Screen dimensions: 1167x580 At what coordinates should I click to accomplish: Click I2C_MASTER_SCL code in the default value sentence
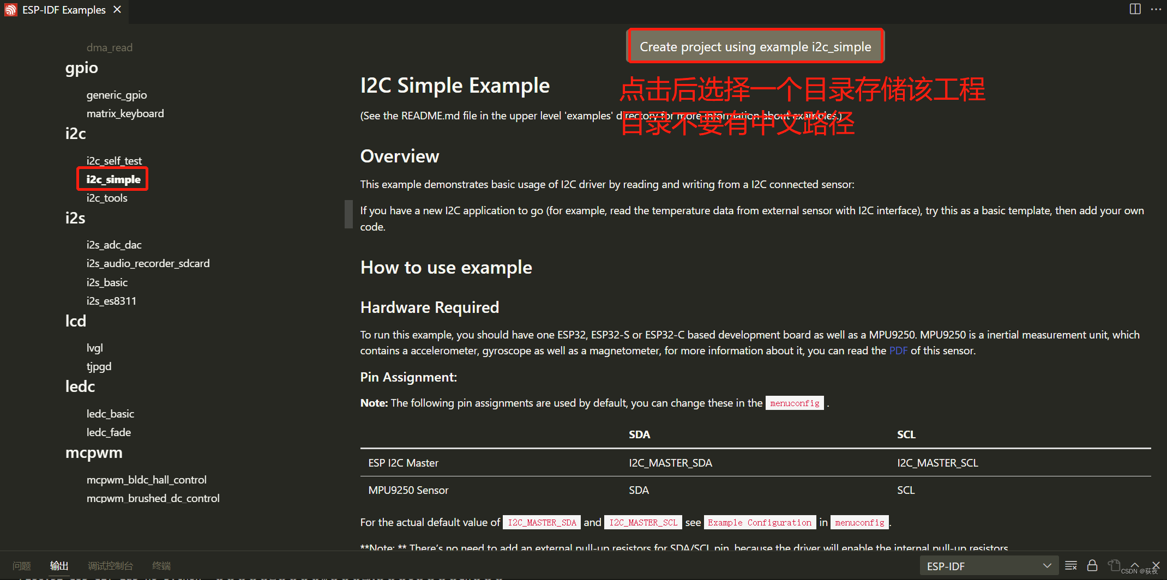[x=643, y=522]
